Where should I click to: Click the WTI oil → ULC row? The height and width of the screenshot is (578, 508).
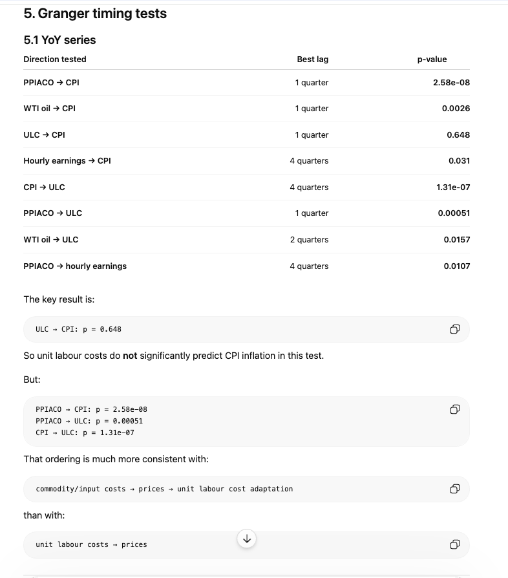(246, 240)
